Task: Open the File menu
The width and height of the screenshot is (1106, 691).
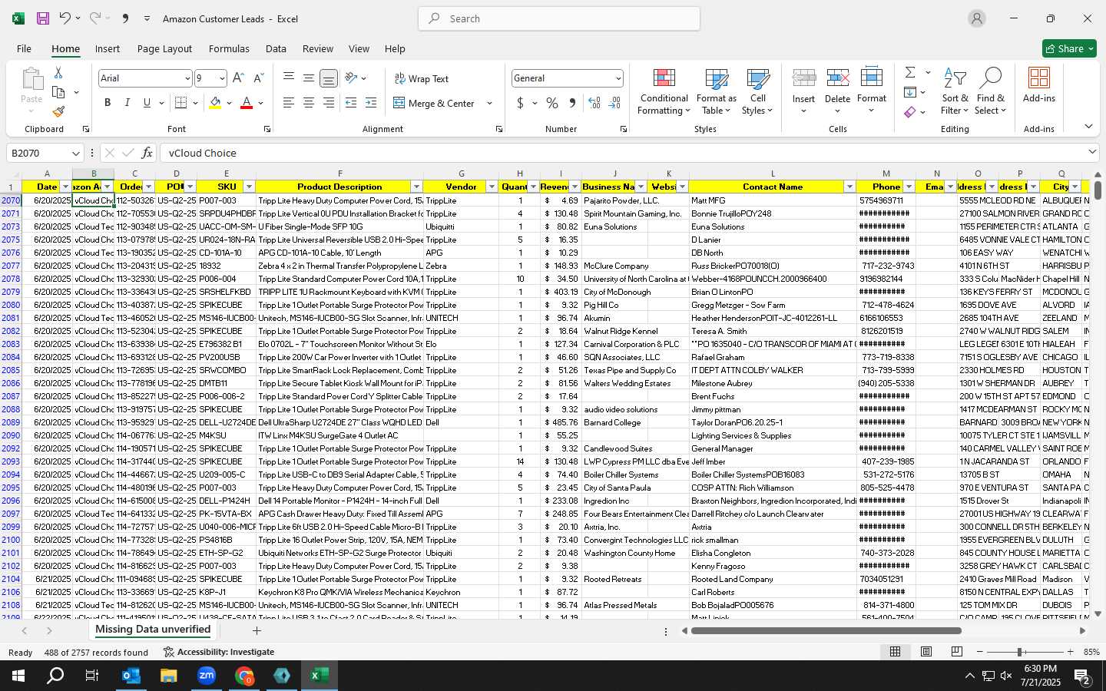Action: pos(25,48)
